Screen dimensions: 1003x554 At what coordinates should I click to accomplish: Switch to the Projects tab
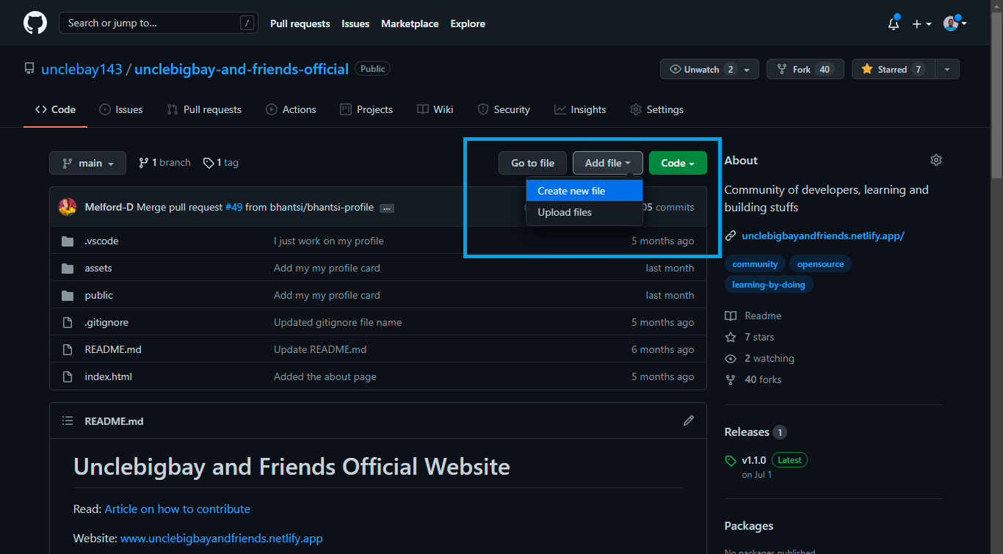coord(366,109)
